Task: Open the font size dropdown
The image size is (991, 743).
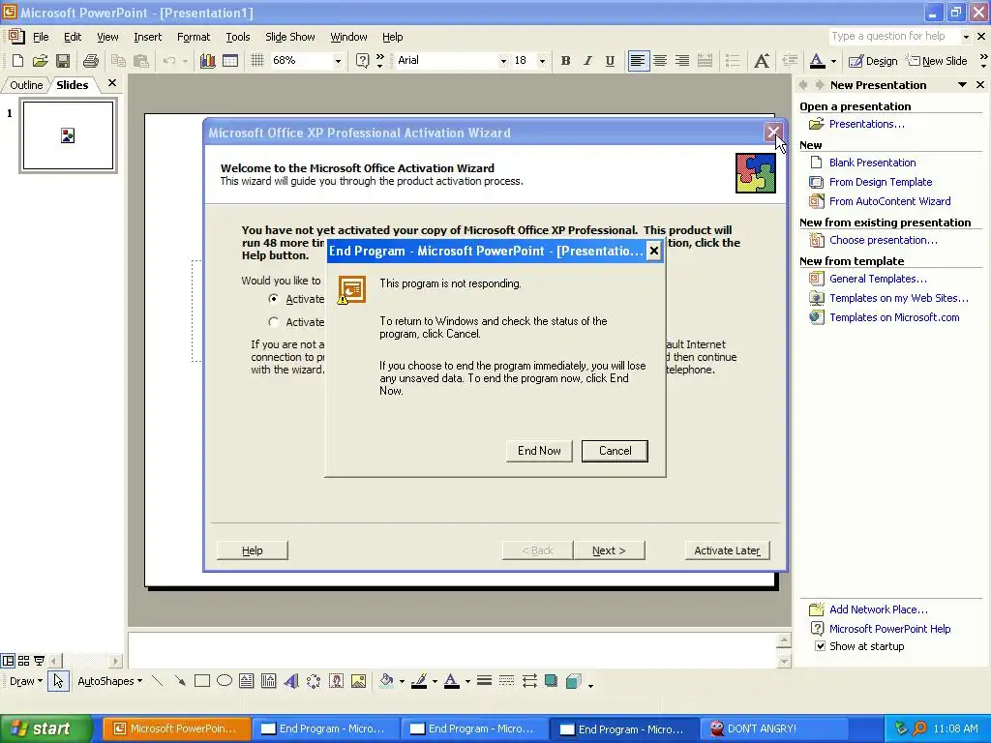Action: tap(542, 61)
